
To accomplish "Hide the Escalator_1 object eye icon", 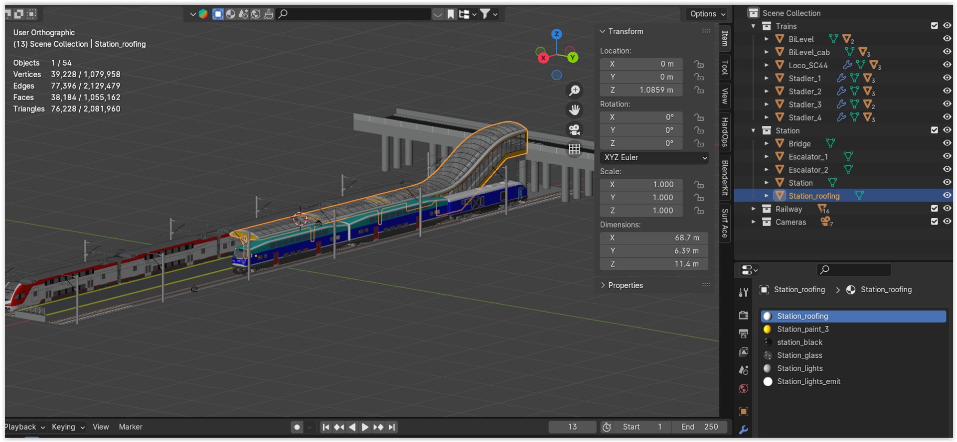I will point(947,156).
